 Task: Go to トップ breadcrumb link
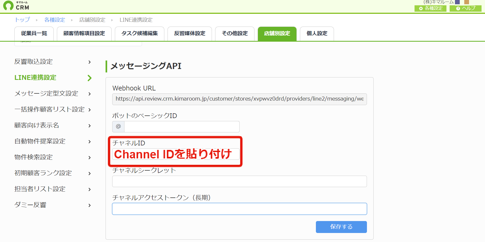click(x=22, y=20)
